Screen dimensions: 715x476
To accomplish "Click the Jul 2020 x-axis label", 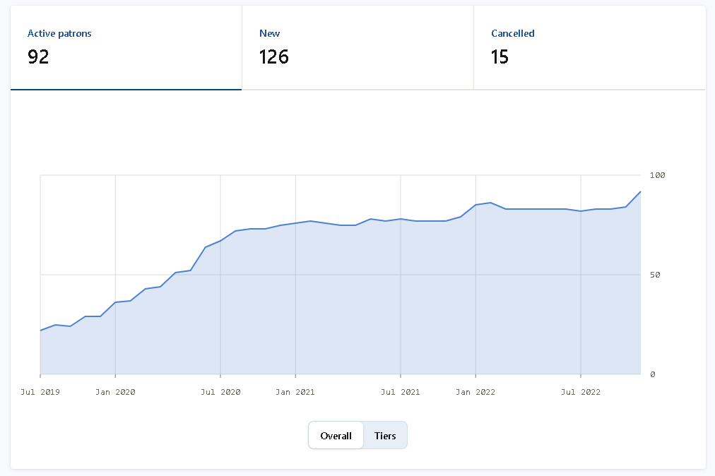I will click(x=220, y=392).
